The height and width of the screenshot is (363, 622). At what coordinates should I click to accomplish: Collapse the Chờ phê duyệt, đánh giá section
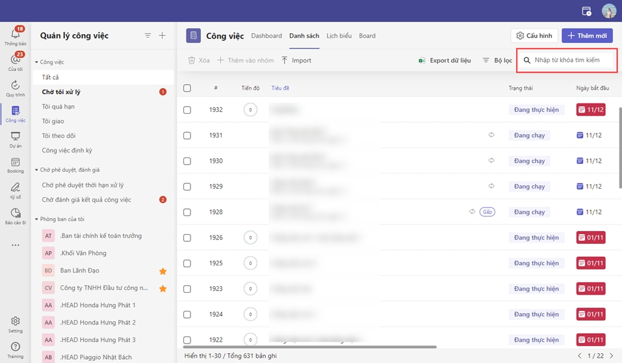(x=37, y=170)
